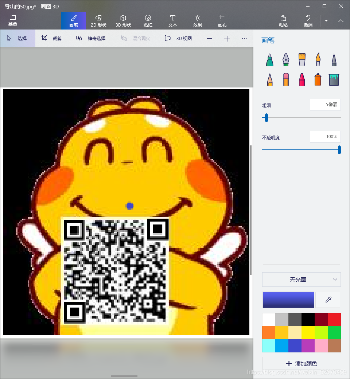Pick the indigo blue color swatch
Image resolution: width=350 pixels, height=379 pixels.
click(x=295, y=345)
